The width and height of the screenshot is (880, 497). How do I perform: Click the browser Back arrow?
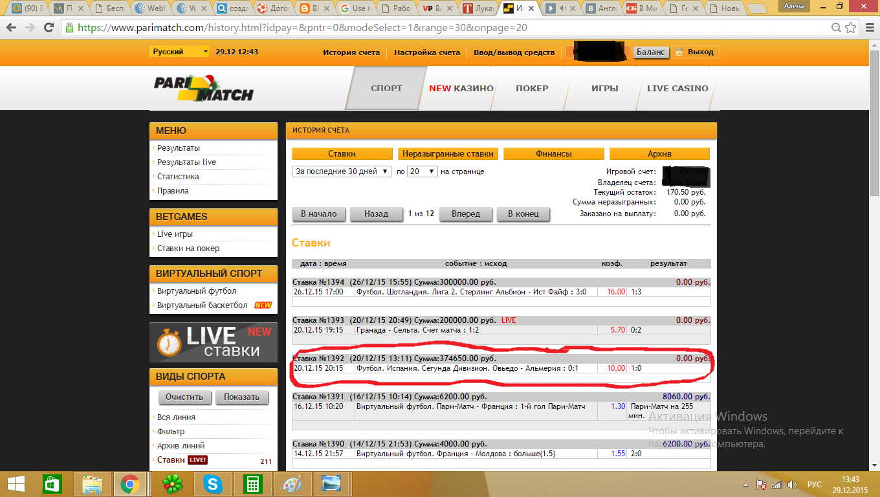click(12, 28)
